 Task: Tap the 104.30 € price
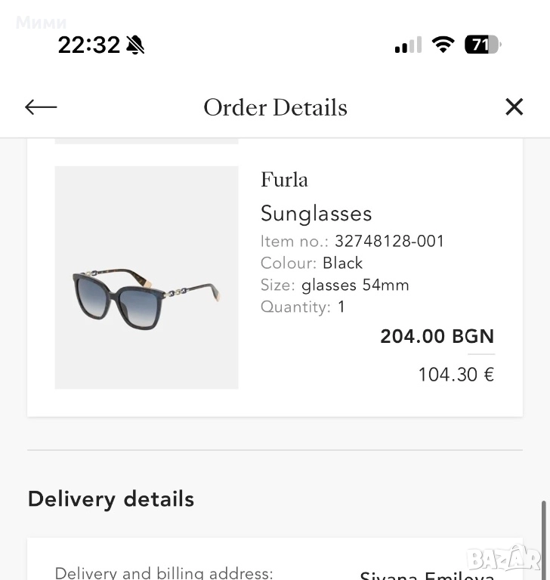tap(456, 375)
